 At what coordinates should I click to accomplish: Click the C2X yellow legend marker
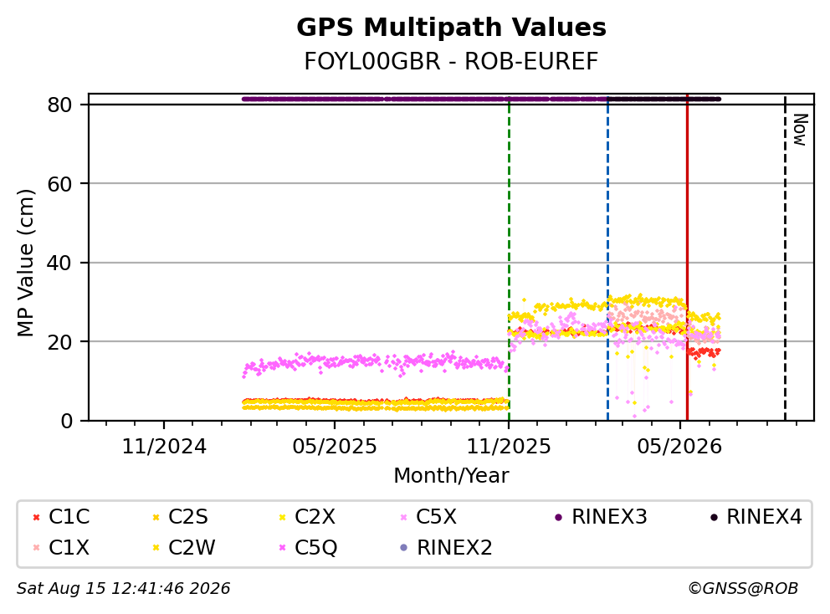[x=282, y=517]
